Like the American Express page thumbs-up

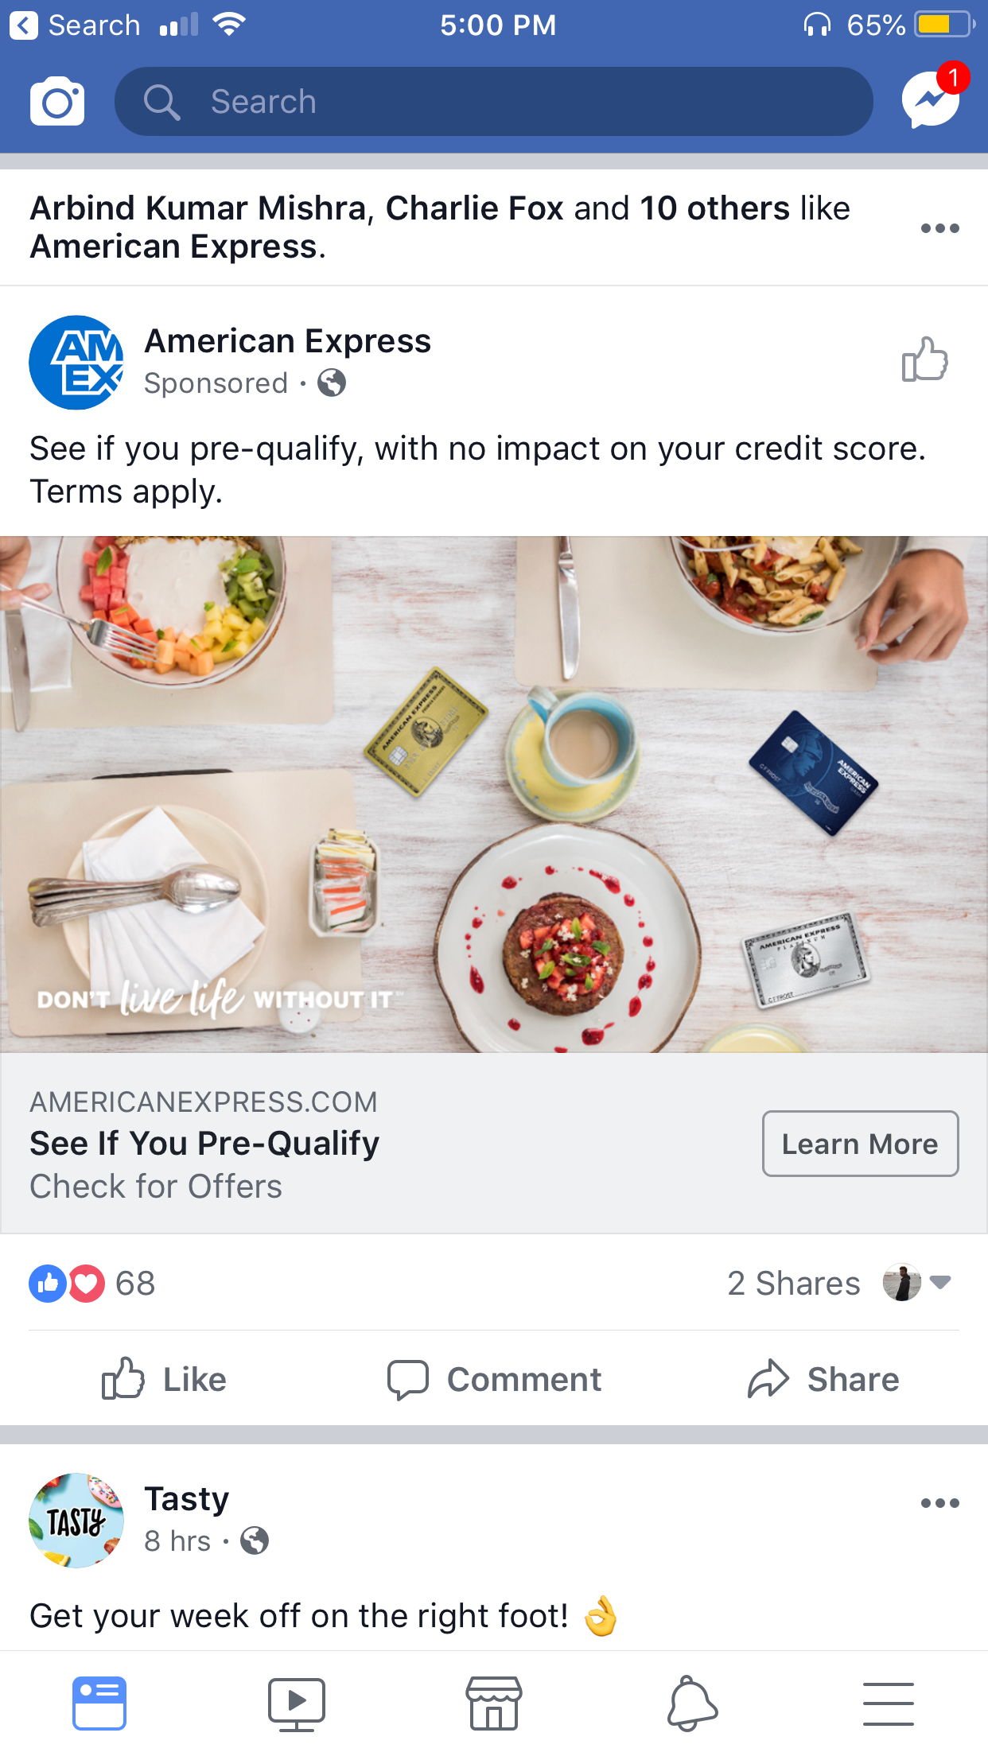(x=925, y=359)
